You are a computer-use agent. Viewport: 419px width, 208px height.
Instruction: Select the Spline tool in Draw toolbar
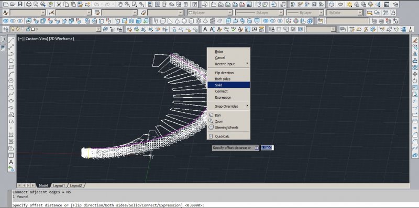pyautogui.click(x=11, y=94)
